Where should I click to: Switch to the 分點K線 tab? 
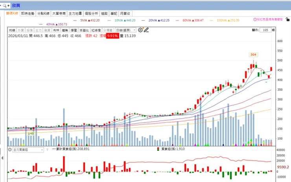coord(43,13)
